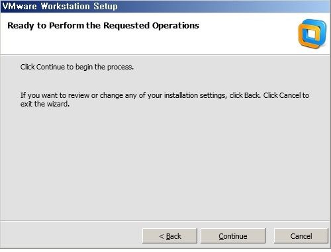The image size is (331, 252).
Task: Click the VMware Workstation Setup title bar
Action: point(165,6)
